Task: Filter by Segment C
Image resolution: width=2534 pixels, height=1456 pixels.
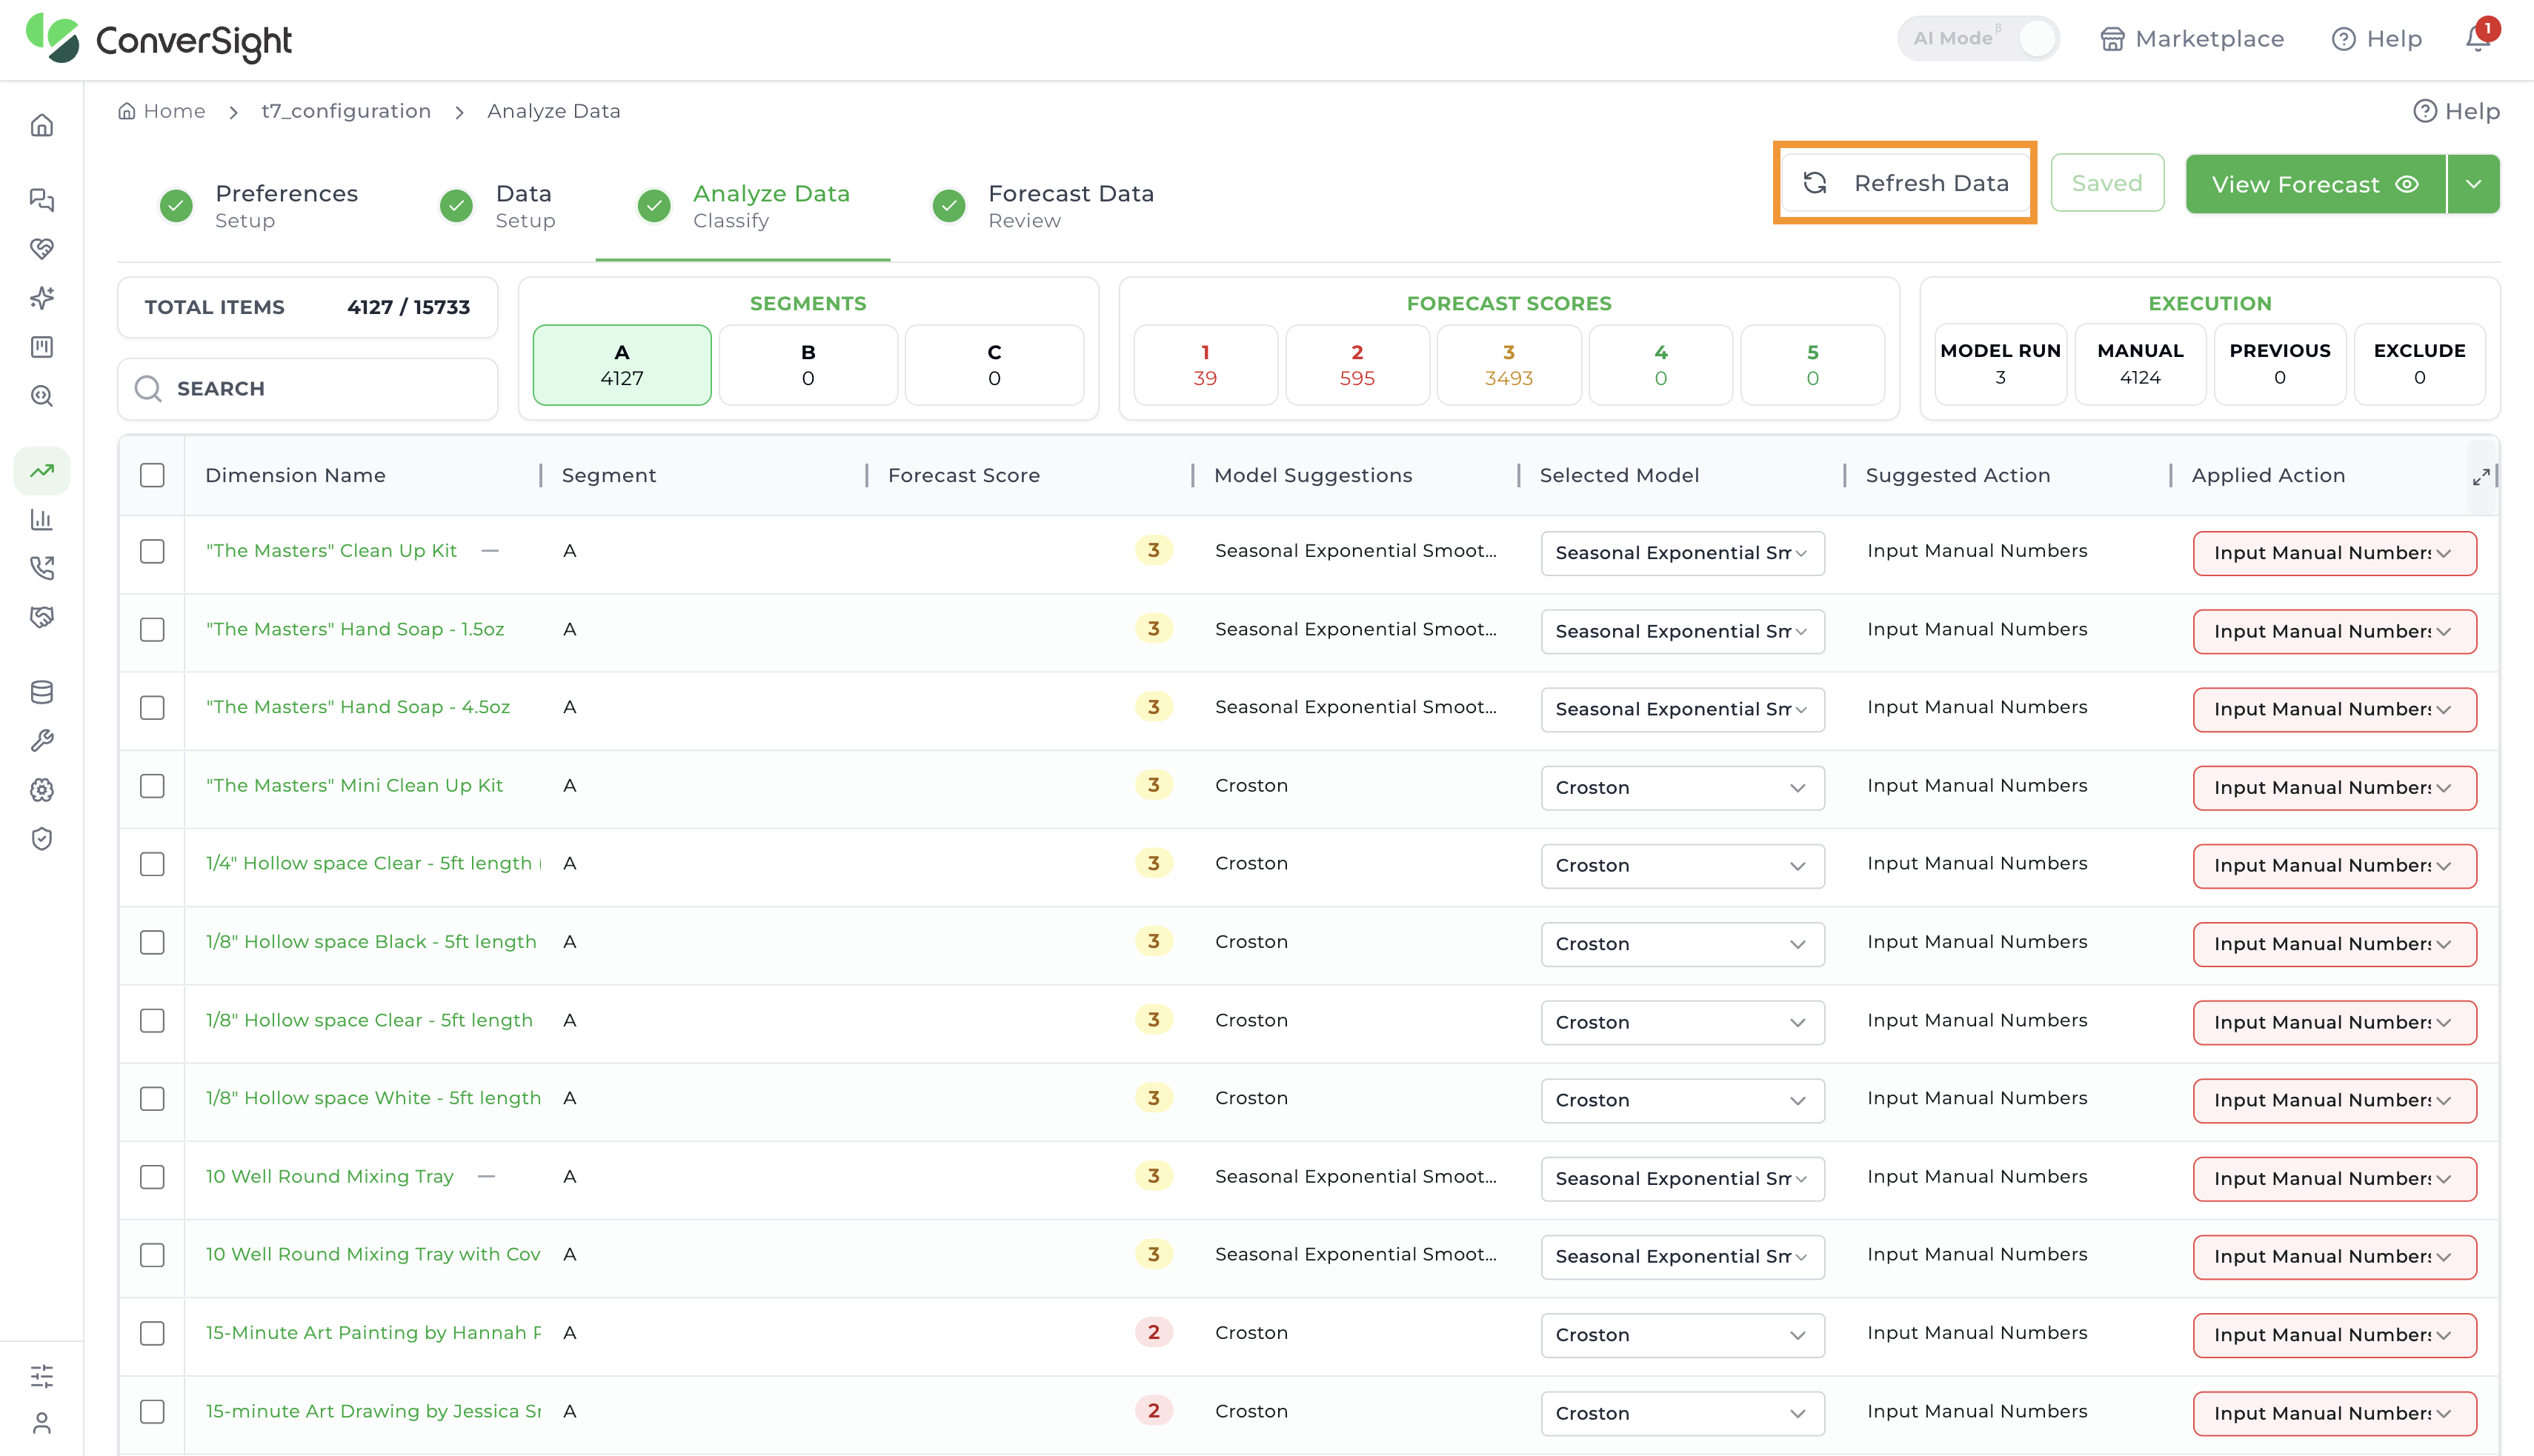Action: [994, 365]
